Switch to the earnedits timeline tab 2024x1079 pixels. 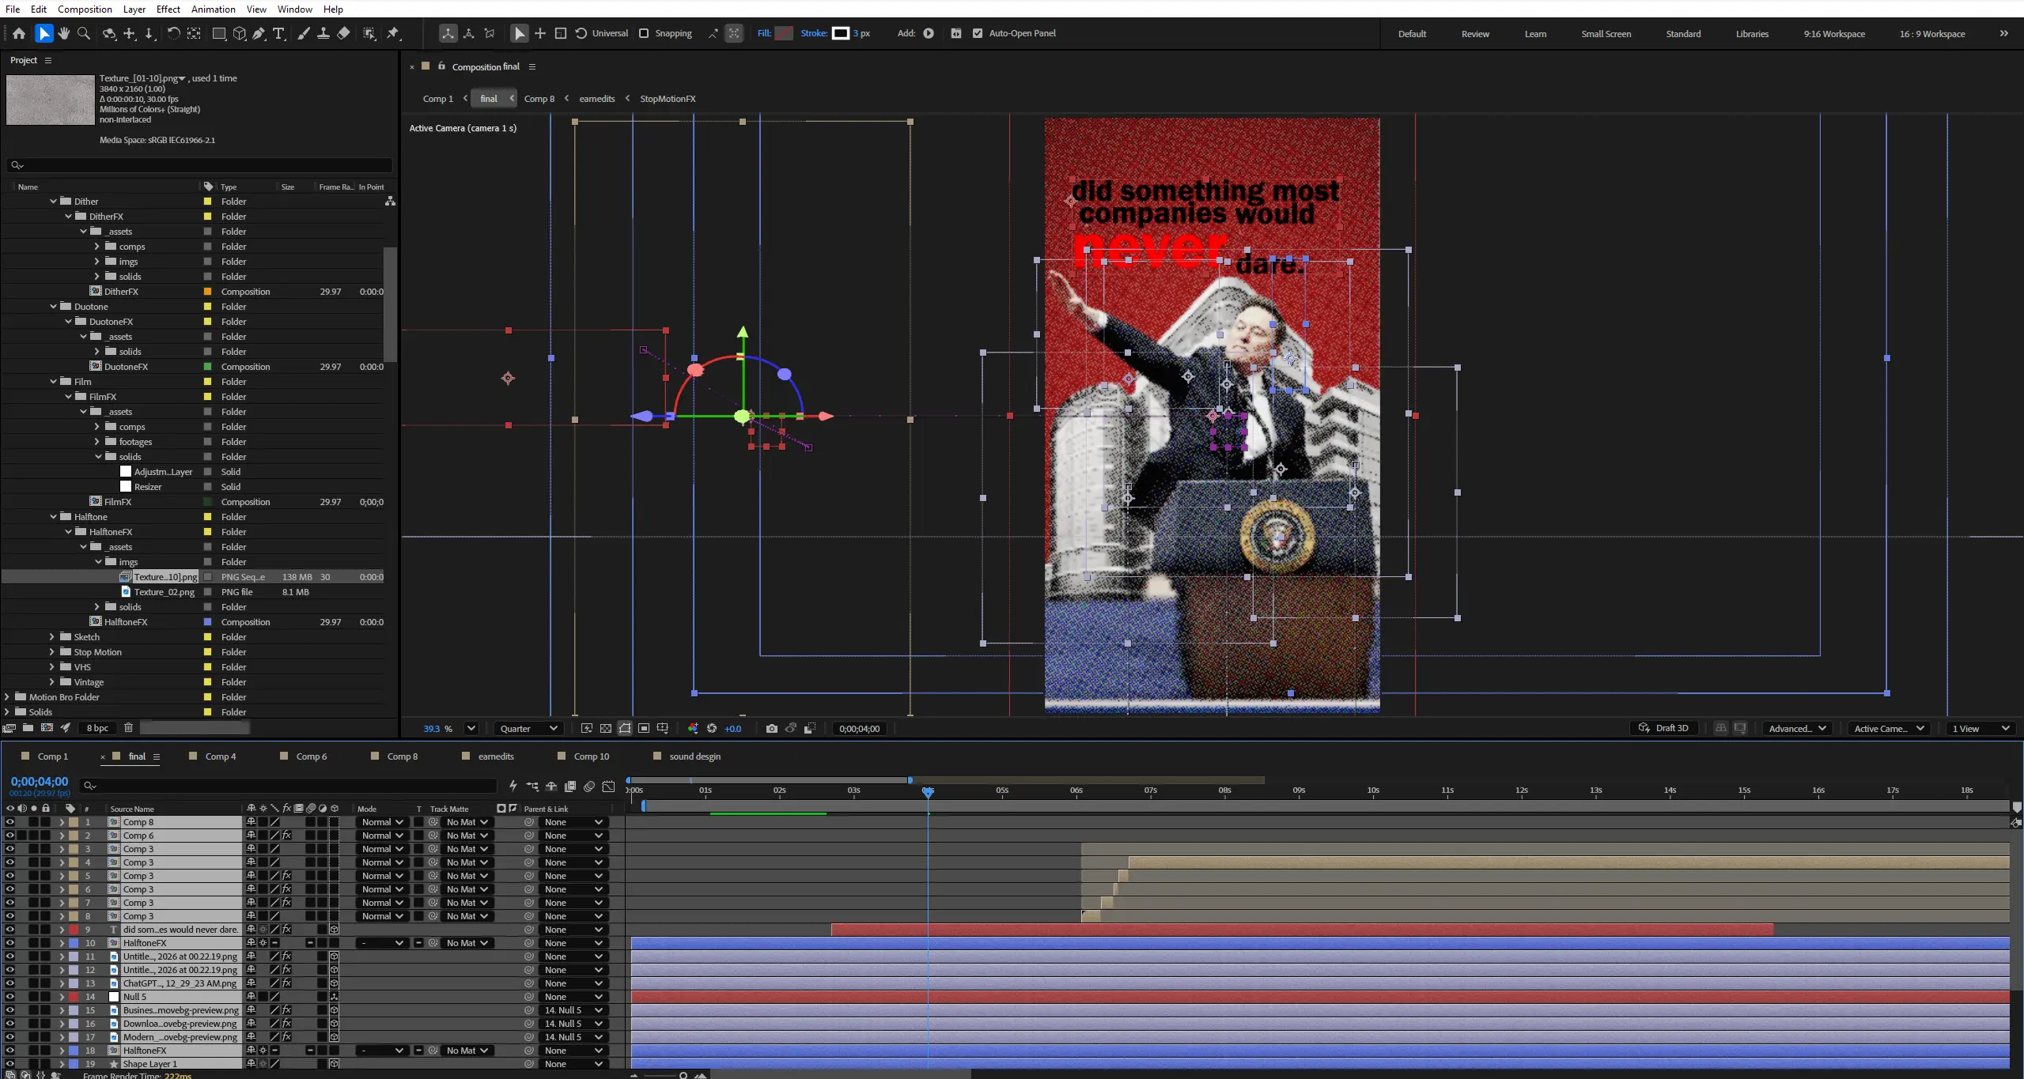click(x=495, y=756)
